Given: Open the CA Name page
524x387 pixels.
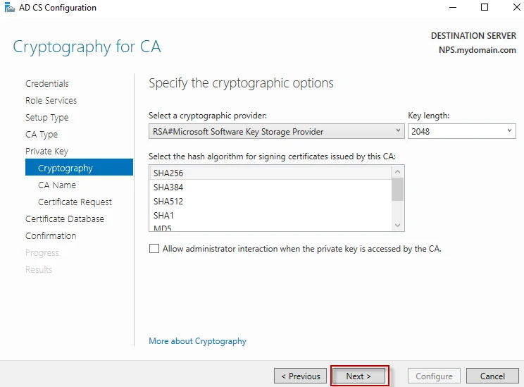Looking at the screenshot, I should point(57,185).
